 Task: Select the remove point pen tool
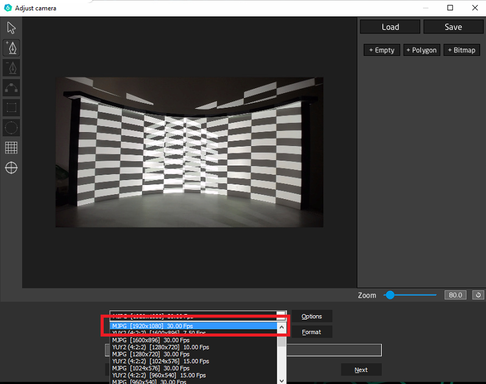click(x=11, y=68)
